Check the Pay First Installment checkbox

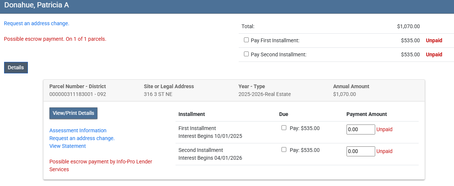coord(246,40)
